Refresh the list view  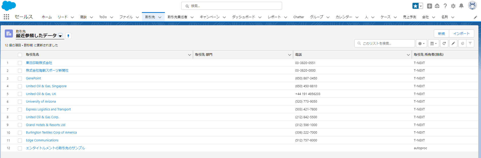click(x=444, y=43)
